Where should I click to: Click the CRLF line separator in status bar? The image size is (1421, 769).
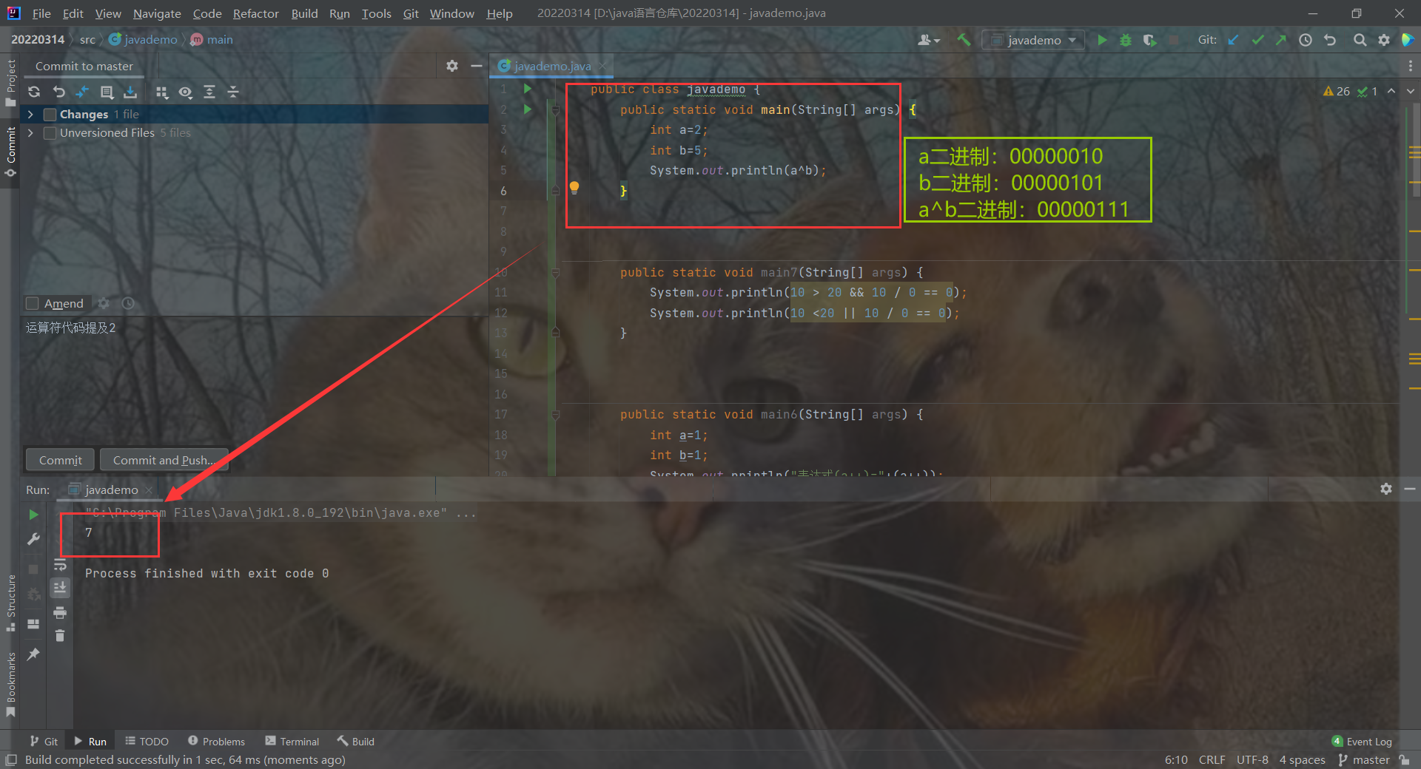(x=1212, y=759)
